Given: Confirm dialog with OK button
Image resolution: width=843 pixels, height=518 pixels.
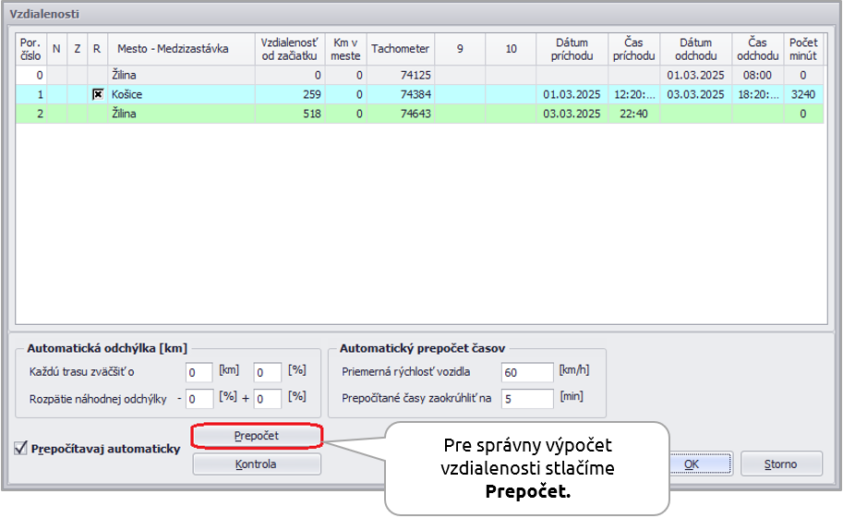Looking at the screenshot, I should click(691, 464).
